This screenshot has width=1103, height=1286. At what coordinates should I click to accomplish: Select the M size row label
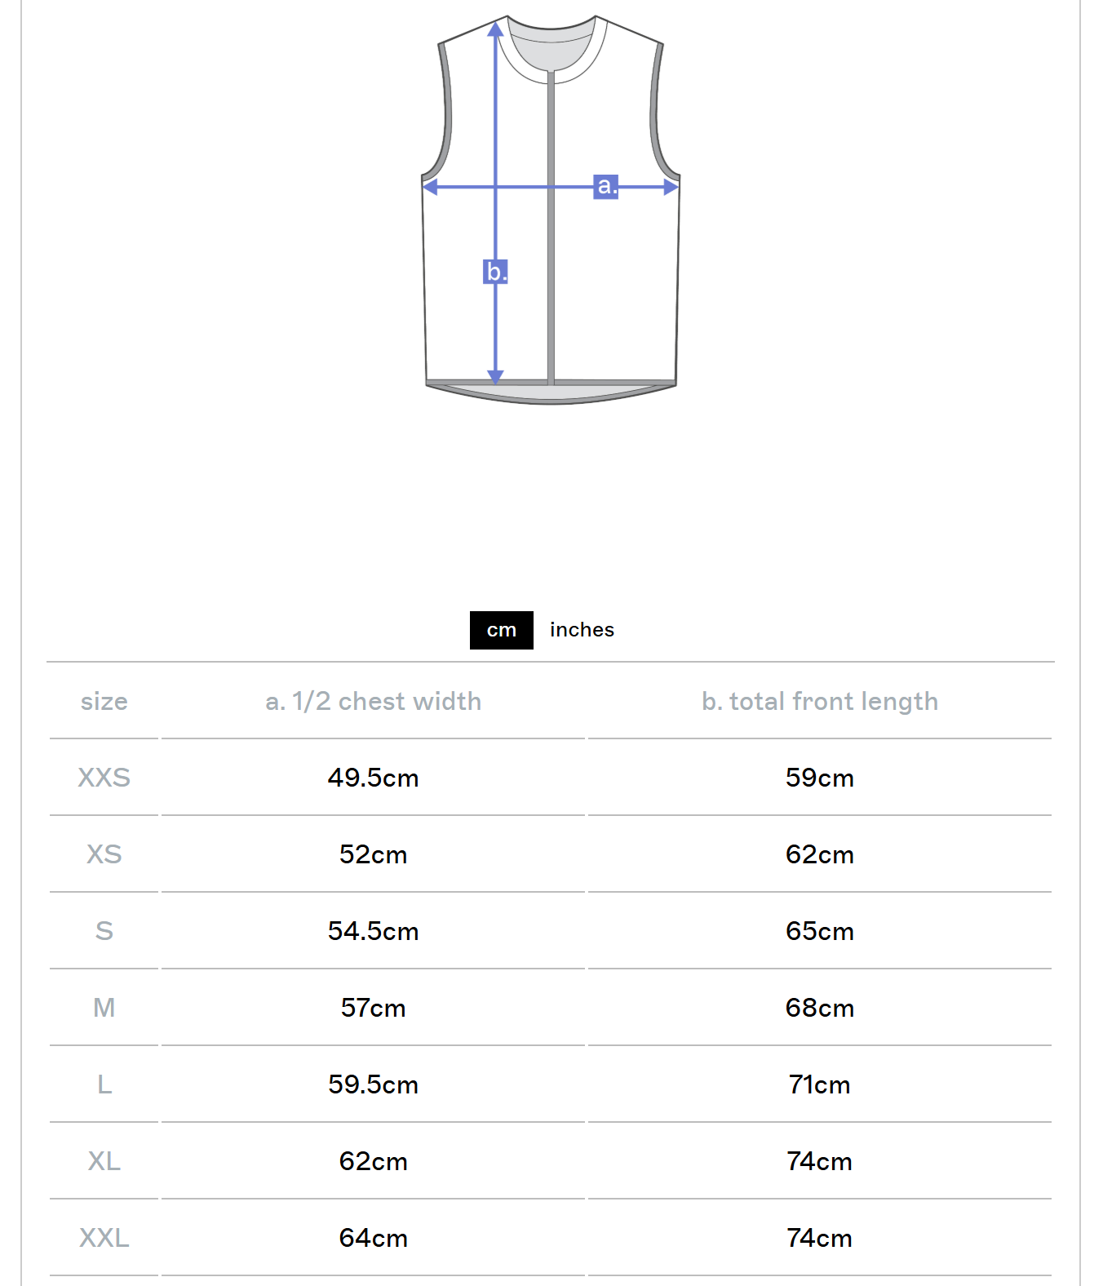[x=104, y=1008]
